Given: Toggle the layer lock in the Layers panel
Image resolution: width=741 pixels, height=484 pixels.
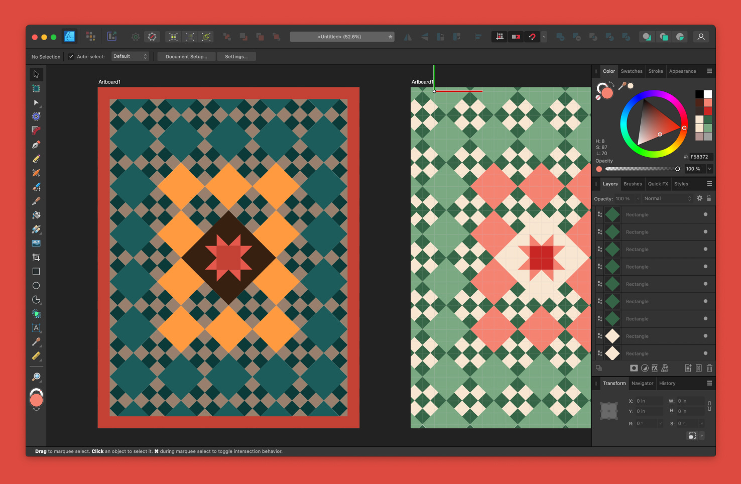Looking at the screenshot, I should pos(709,198).
